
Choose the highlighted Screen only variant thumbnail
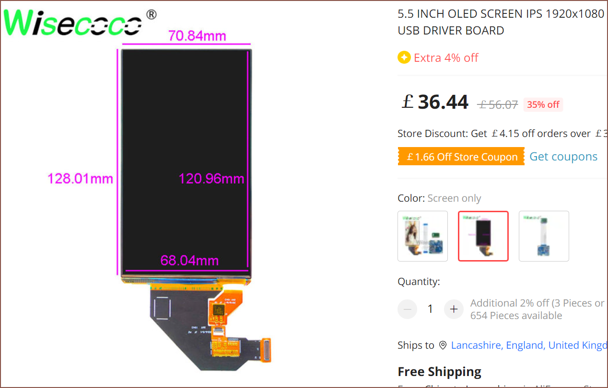[483, 236]
